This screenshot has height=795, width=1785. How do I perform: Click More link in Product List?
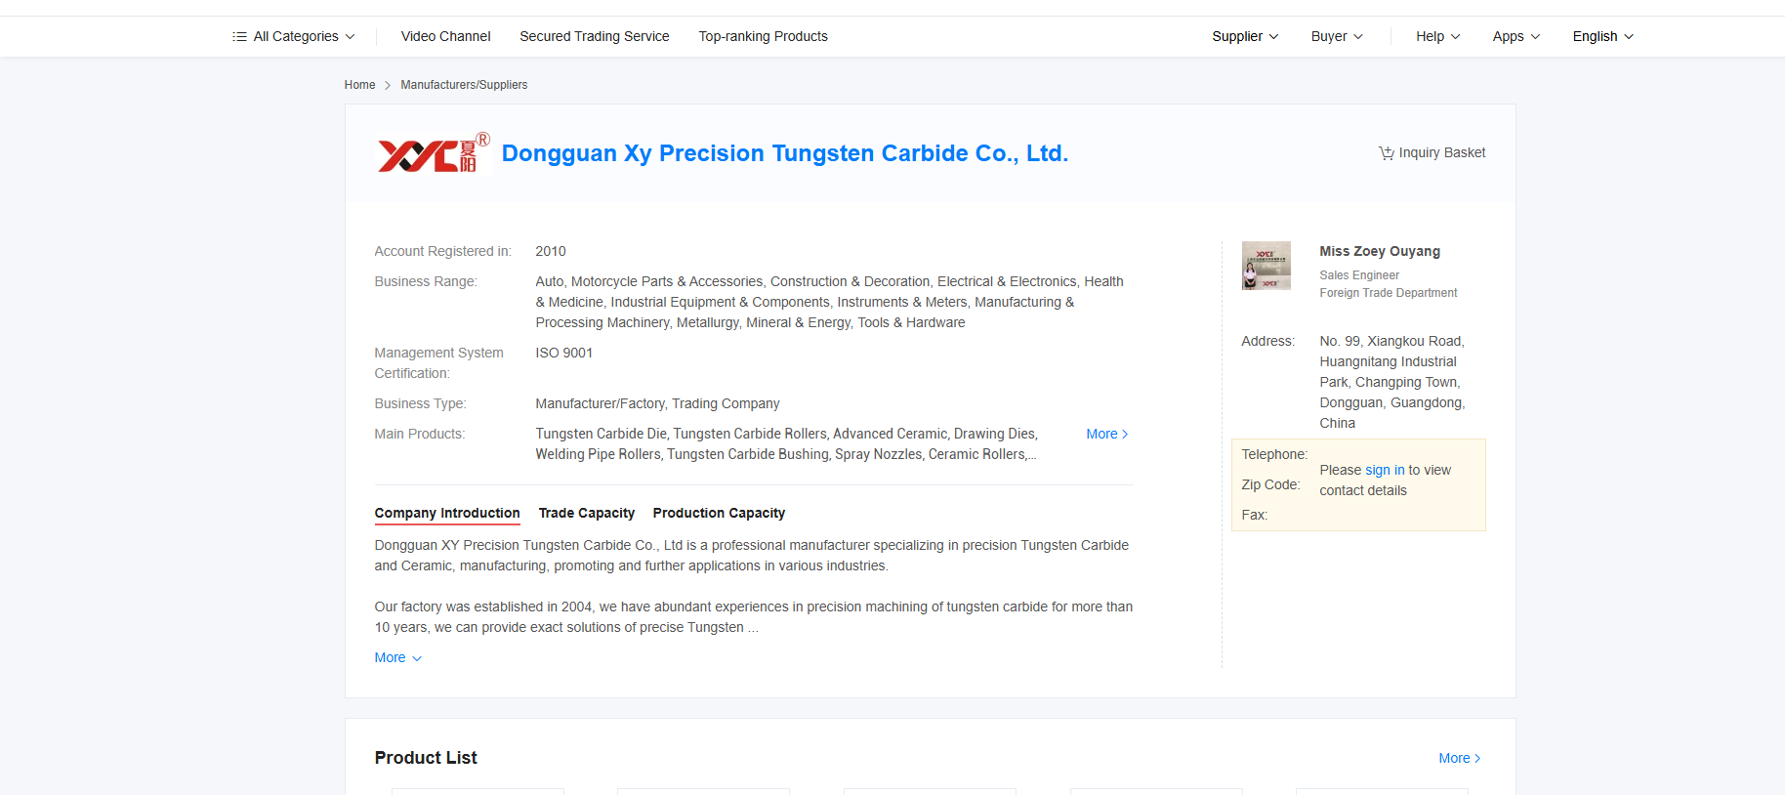1459,758
